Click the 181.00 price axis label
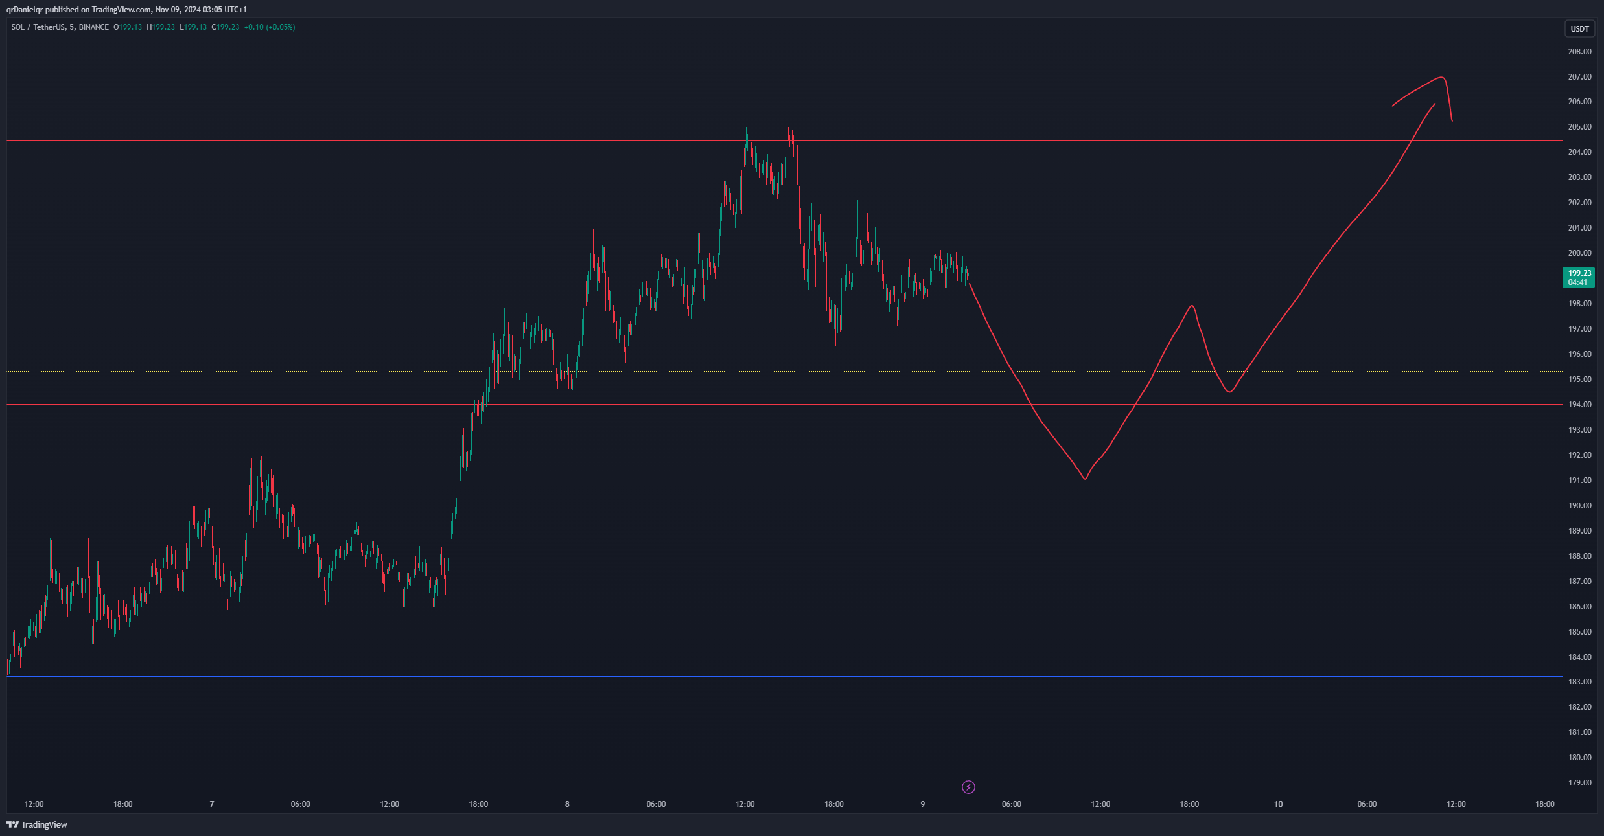Viewport: 1604px width, 836px height. (x=1579, y=732)
